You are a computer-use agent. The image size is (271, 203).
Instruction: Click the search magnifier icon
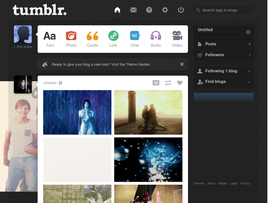[x=198, y=10]
